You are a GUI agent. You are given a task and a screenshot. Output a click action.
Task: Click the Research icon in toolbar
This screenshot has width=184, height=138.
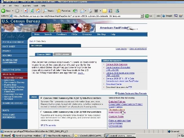coord(110,11)
